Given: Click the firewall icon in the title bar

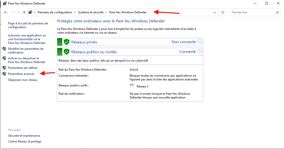Looking at the screenshot, I should 5,4.
